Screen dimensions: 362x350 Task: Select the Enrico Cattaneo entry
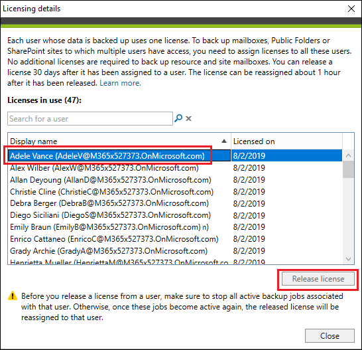point(175,238)
